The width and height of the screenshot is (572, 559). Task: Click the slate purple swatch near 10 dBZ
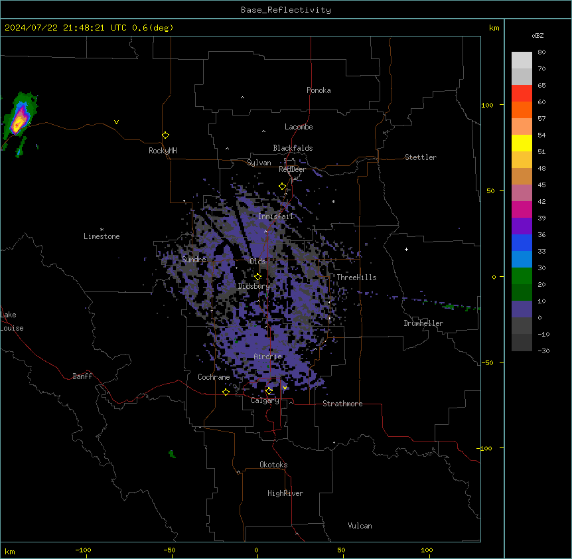522,309
